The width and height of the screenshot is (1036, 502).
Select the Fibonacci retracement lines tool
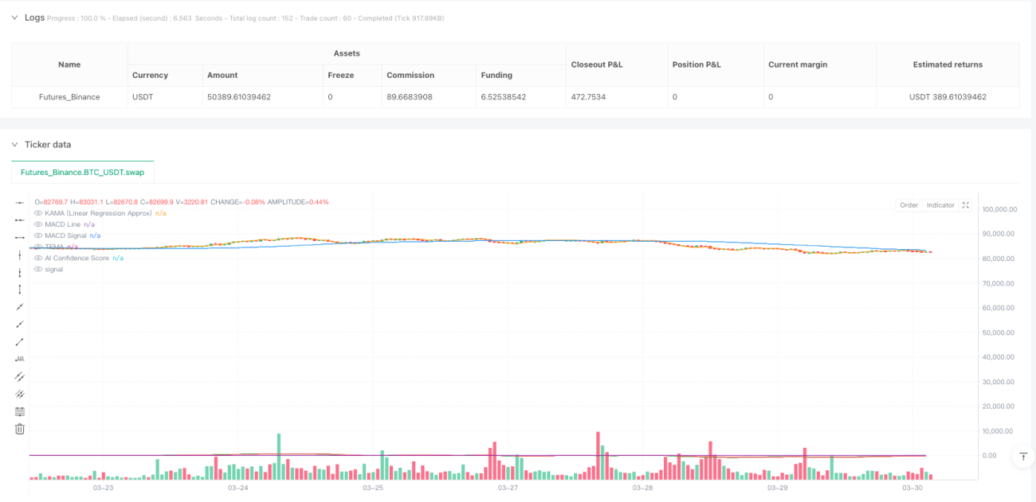tap(20, 411)
